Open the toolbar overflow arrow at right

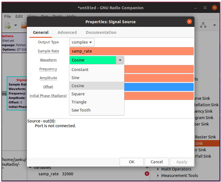[x=215, y=25]
